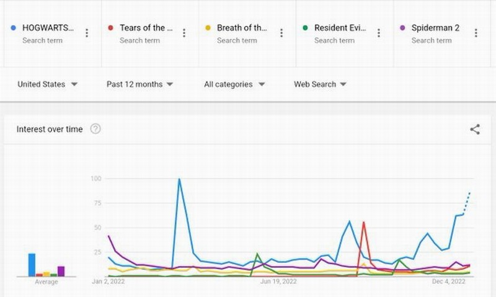Click the purple Spiderman 2 average bar
Viewport: 496px width, 297px height.
point(61,271)
